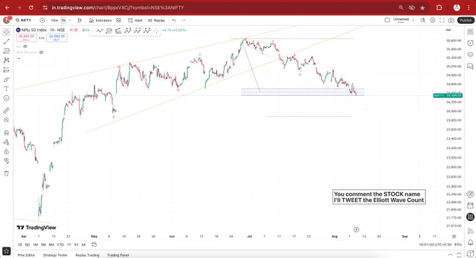Select the crosshair cursor tool

coord(6,32)
